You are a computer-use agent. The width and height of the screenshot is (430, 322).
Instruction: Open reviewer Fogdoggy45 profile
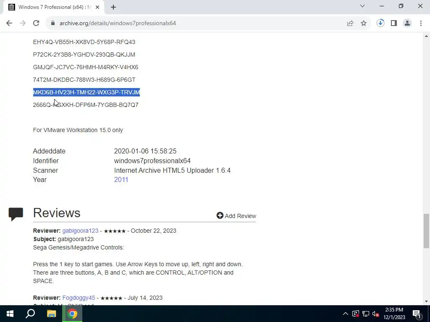pos(79,298)
